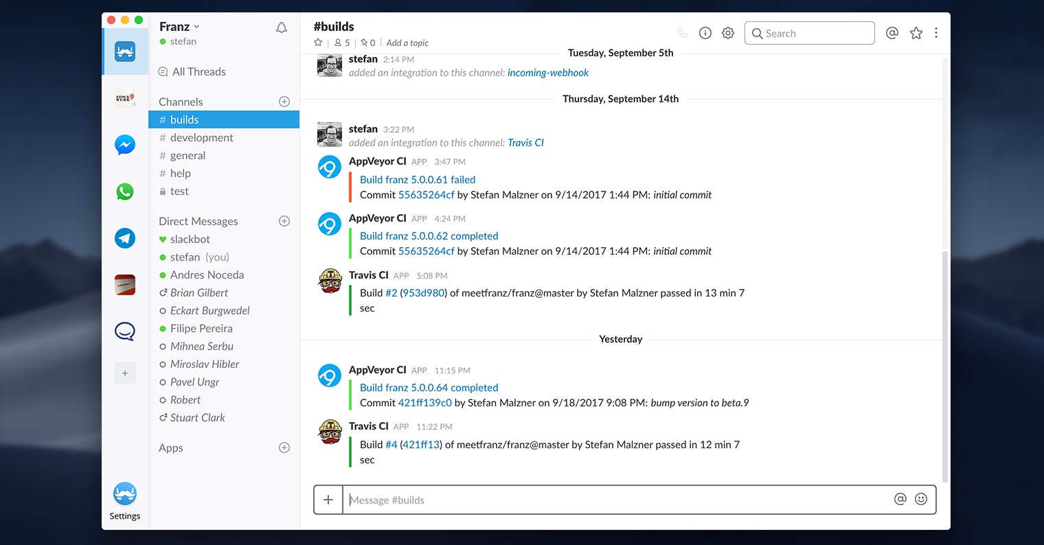Open channel settings gear icon
1044x545 pixels.
728,33
